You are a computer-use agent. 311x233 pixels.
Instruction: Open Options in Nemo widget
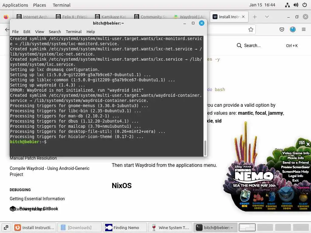click(303, 187)
